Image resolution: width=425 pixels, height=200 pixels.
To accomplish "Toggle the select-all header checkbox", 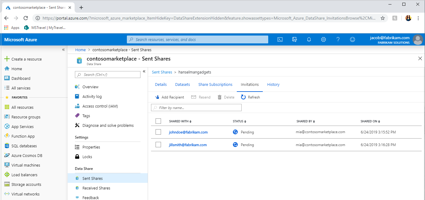I will point(158,121).
